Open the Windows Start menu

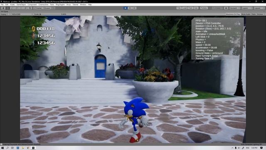tap(2, 148)
